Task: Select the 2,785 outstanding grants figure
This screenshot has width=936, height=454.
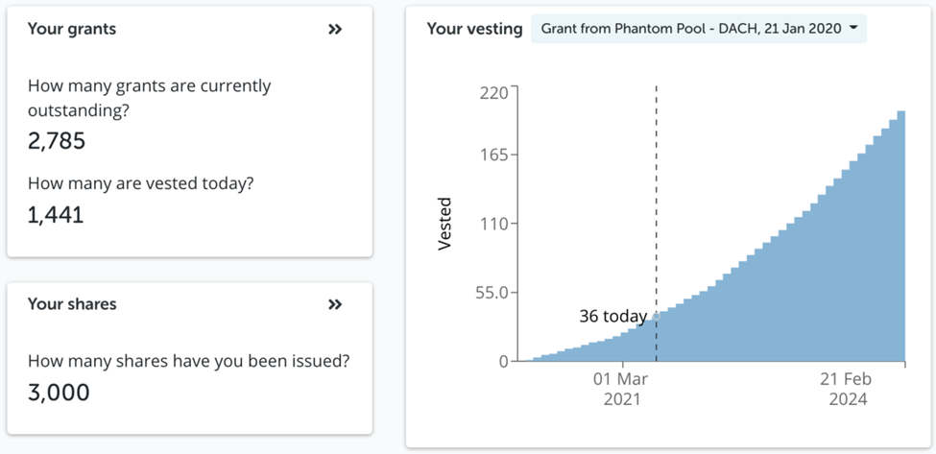Action: coord(57,141)
